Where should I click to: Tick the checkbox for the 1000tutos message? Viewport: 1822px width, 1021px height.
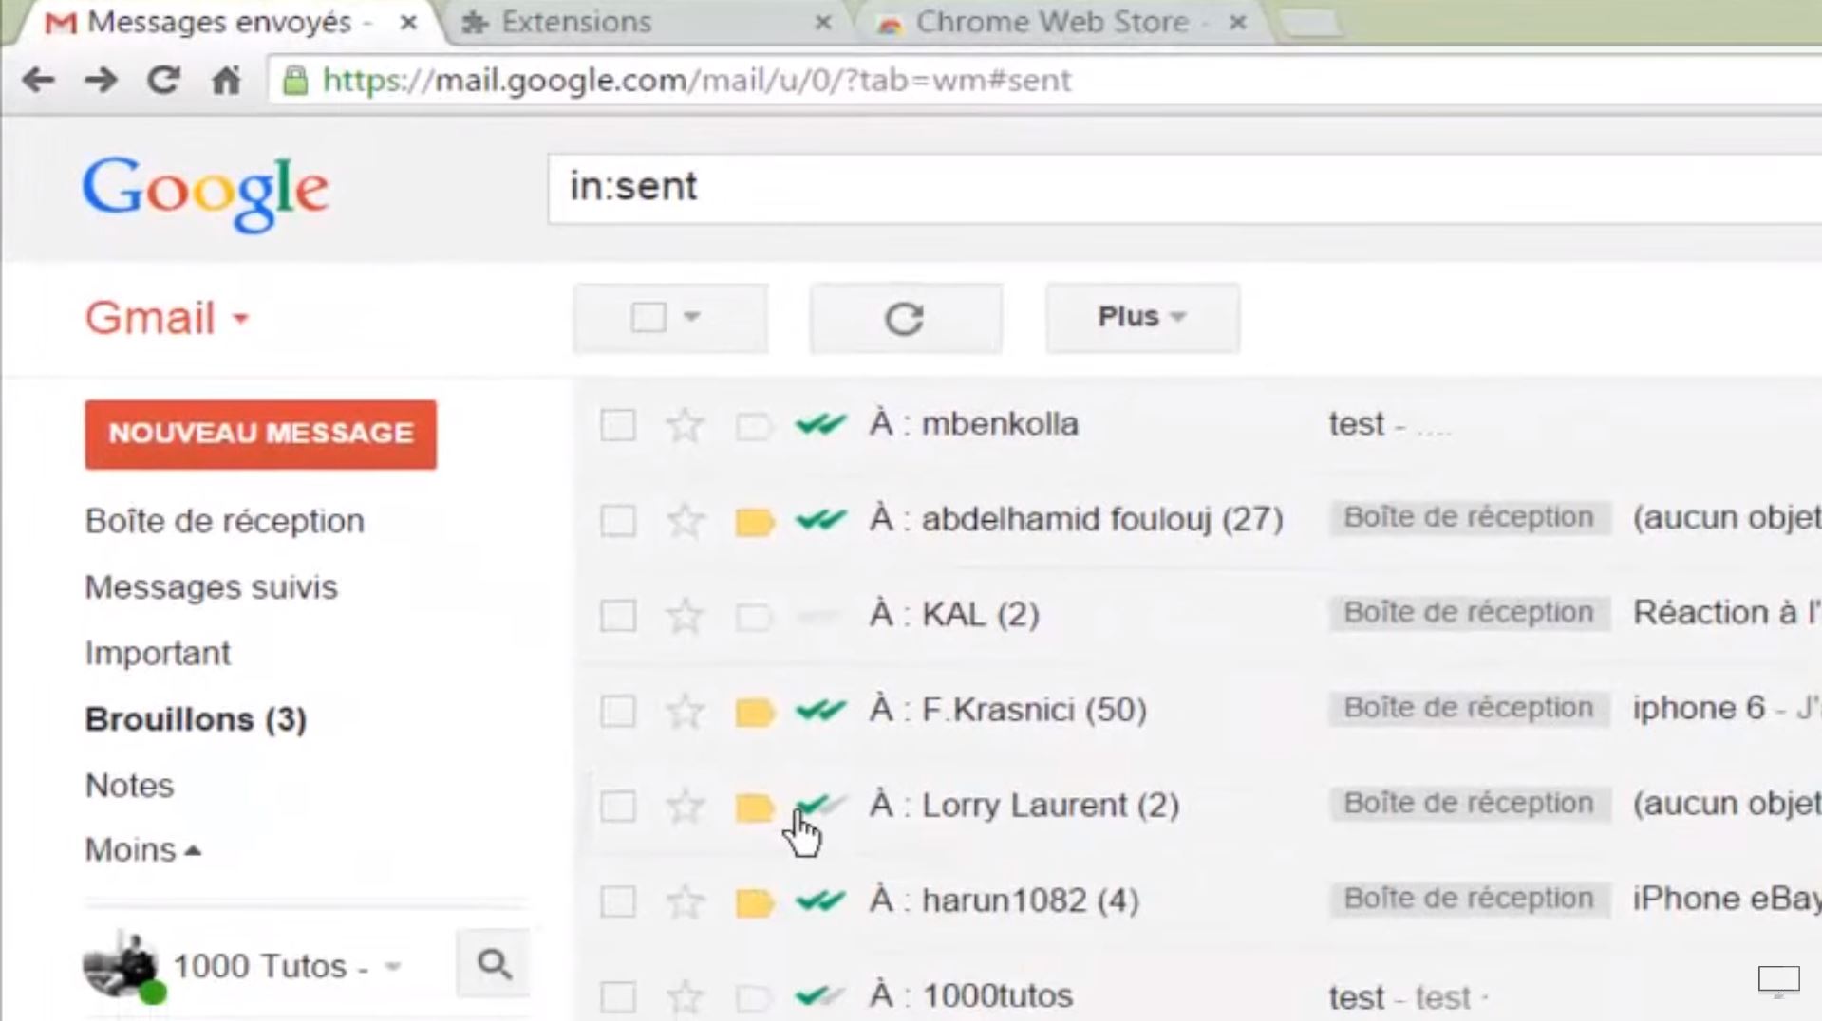(x=618, y=996)
